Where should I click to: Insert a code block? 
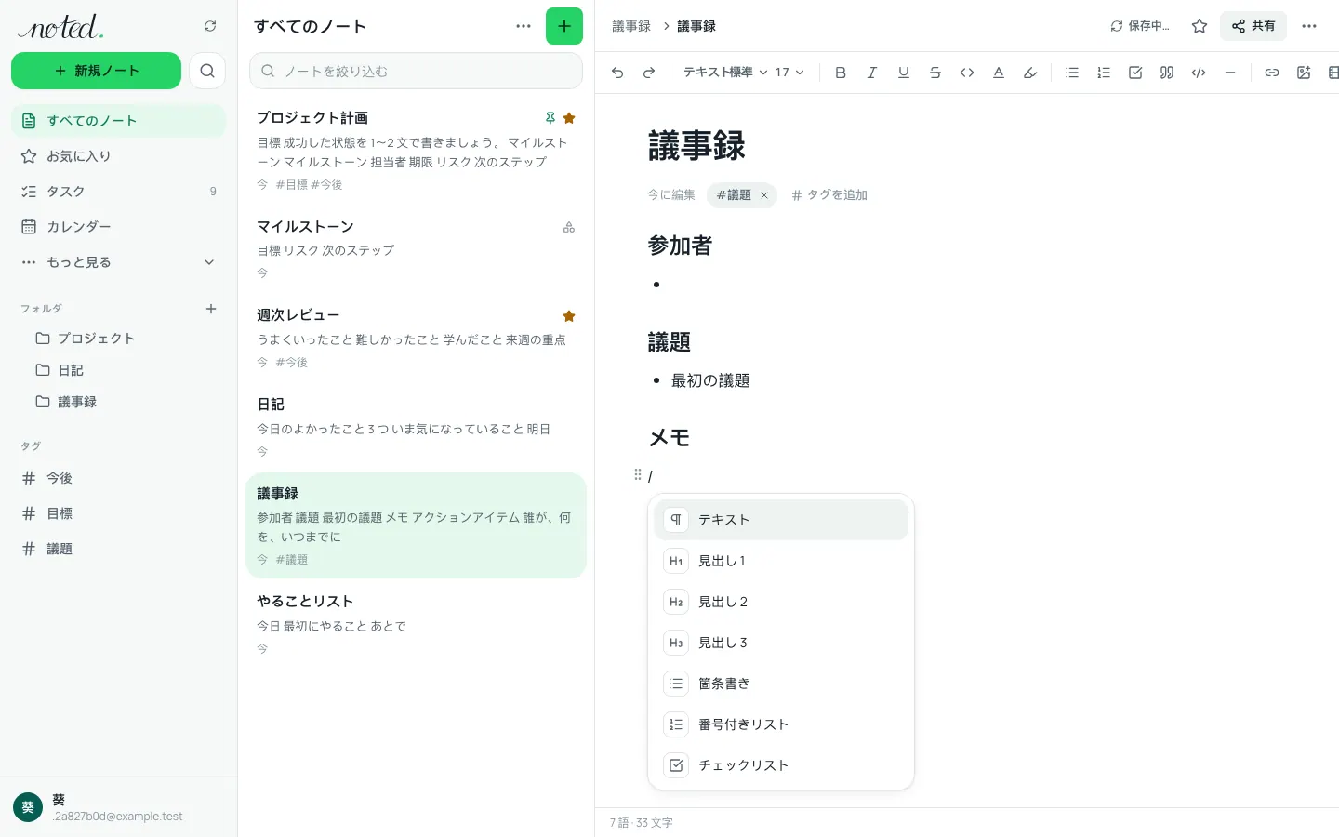click(1199, 73)
